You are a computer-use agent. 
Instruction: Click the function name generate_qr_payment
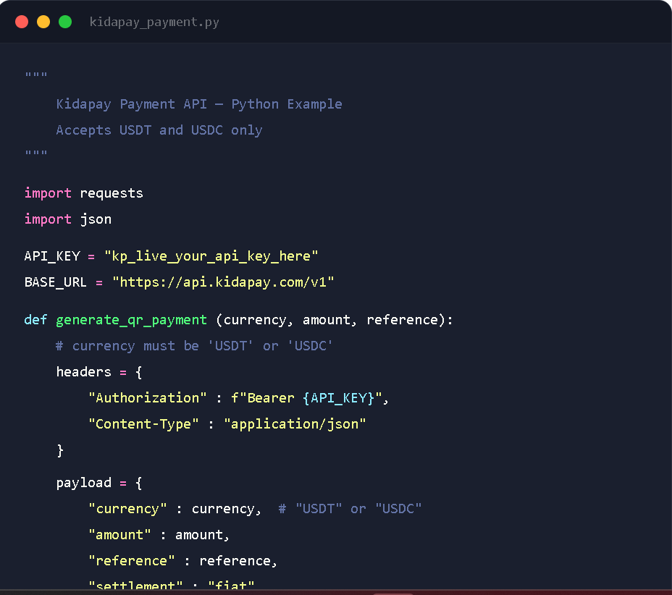(131, 321)
